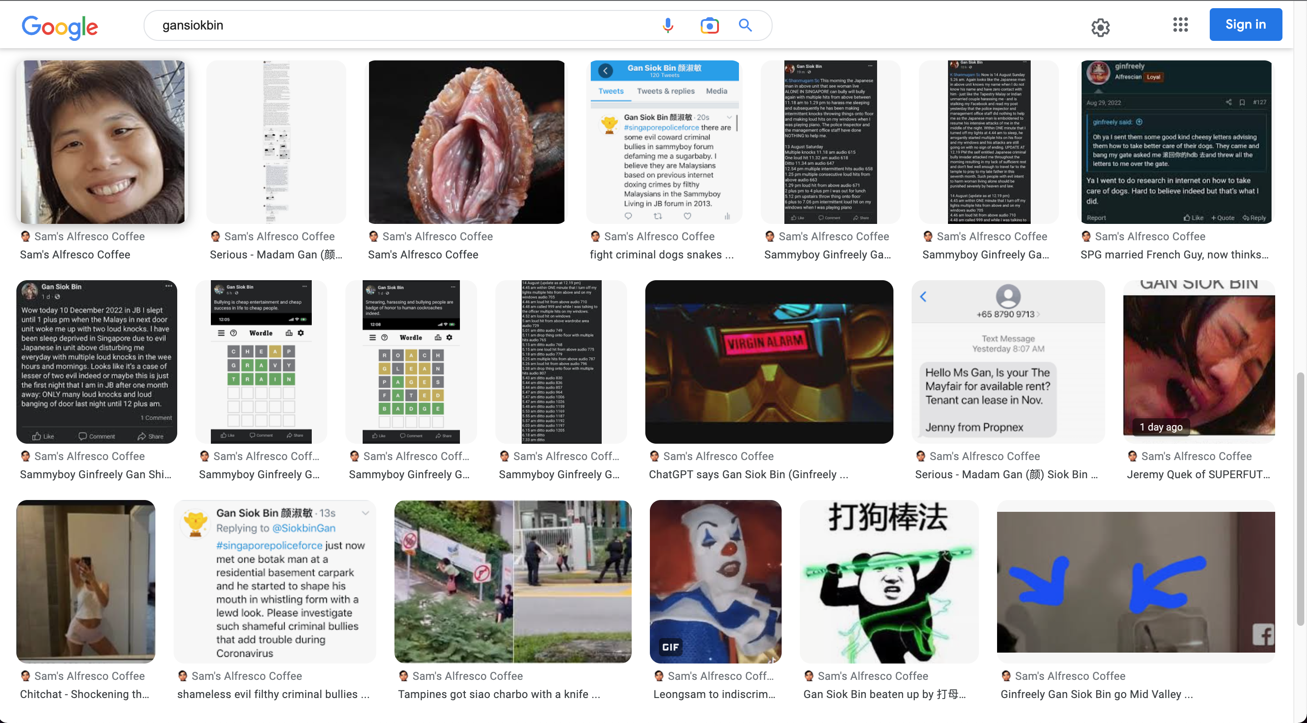Open the Wordle 'CHEAP' screenshot thumbnail
Image resolution: width=1307 pixels, height=723 pixels.
(x=261, y=361)
